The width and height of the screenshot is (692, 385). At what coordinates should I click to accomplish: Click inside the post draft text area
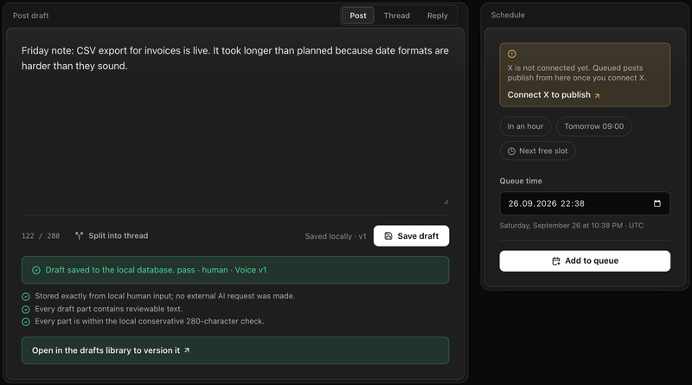pyautogui.click(x=235, y=124)
